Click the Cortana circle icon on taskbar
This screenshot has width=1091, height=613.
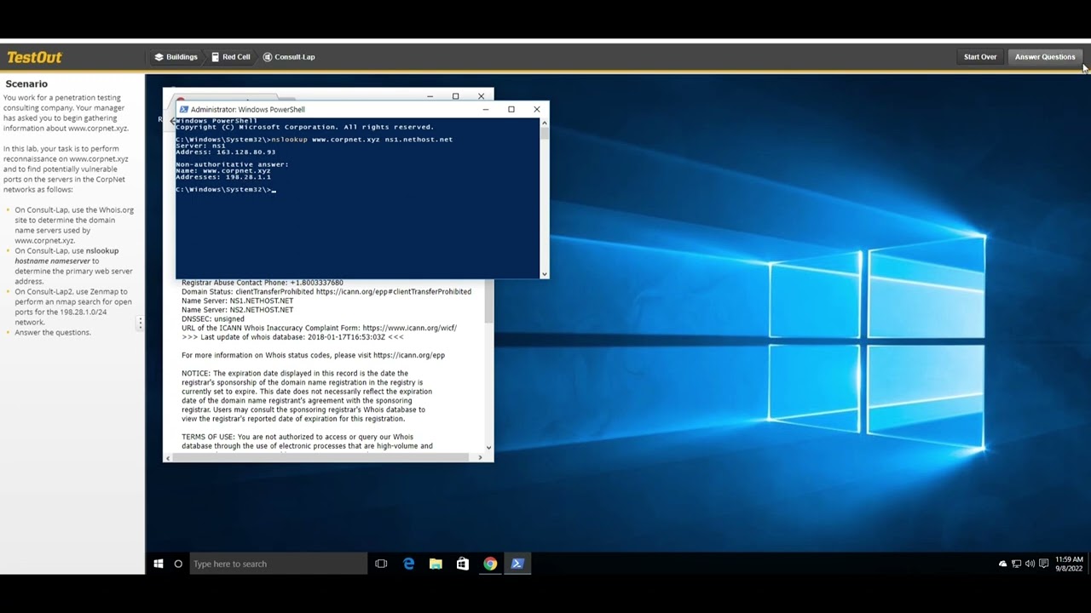click(x=178, y=564)
